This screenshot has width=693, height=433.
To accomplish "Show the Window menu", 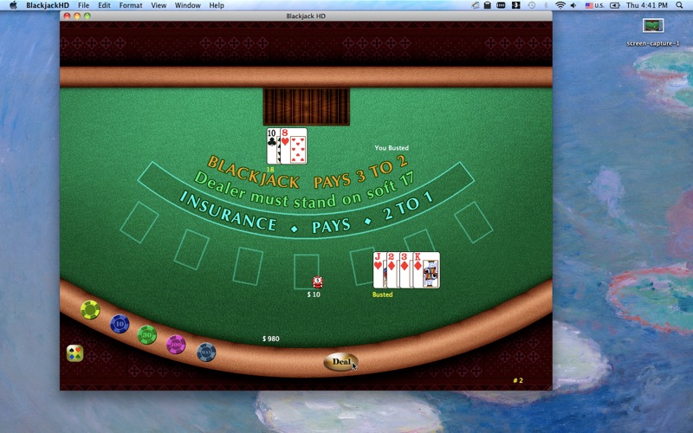I will [187, 5].
